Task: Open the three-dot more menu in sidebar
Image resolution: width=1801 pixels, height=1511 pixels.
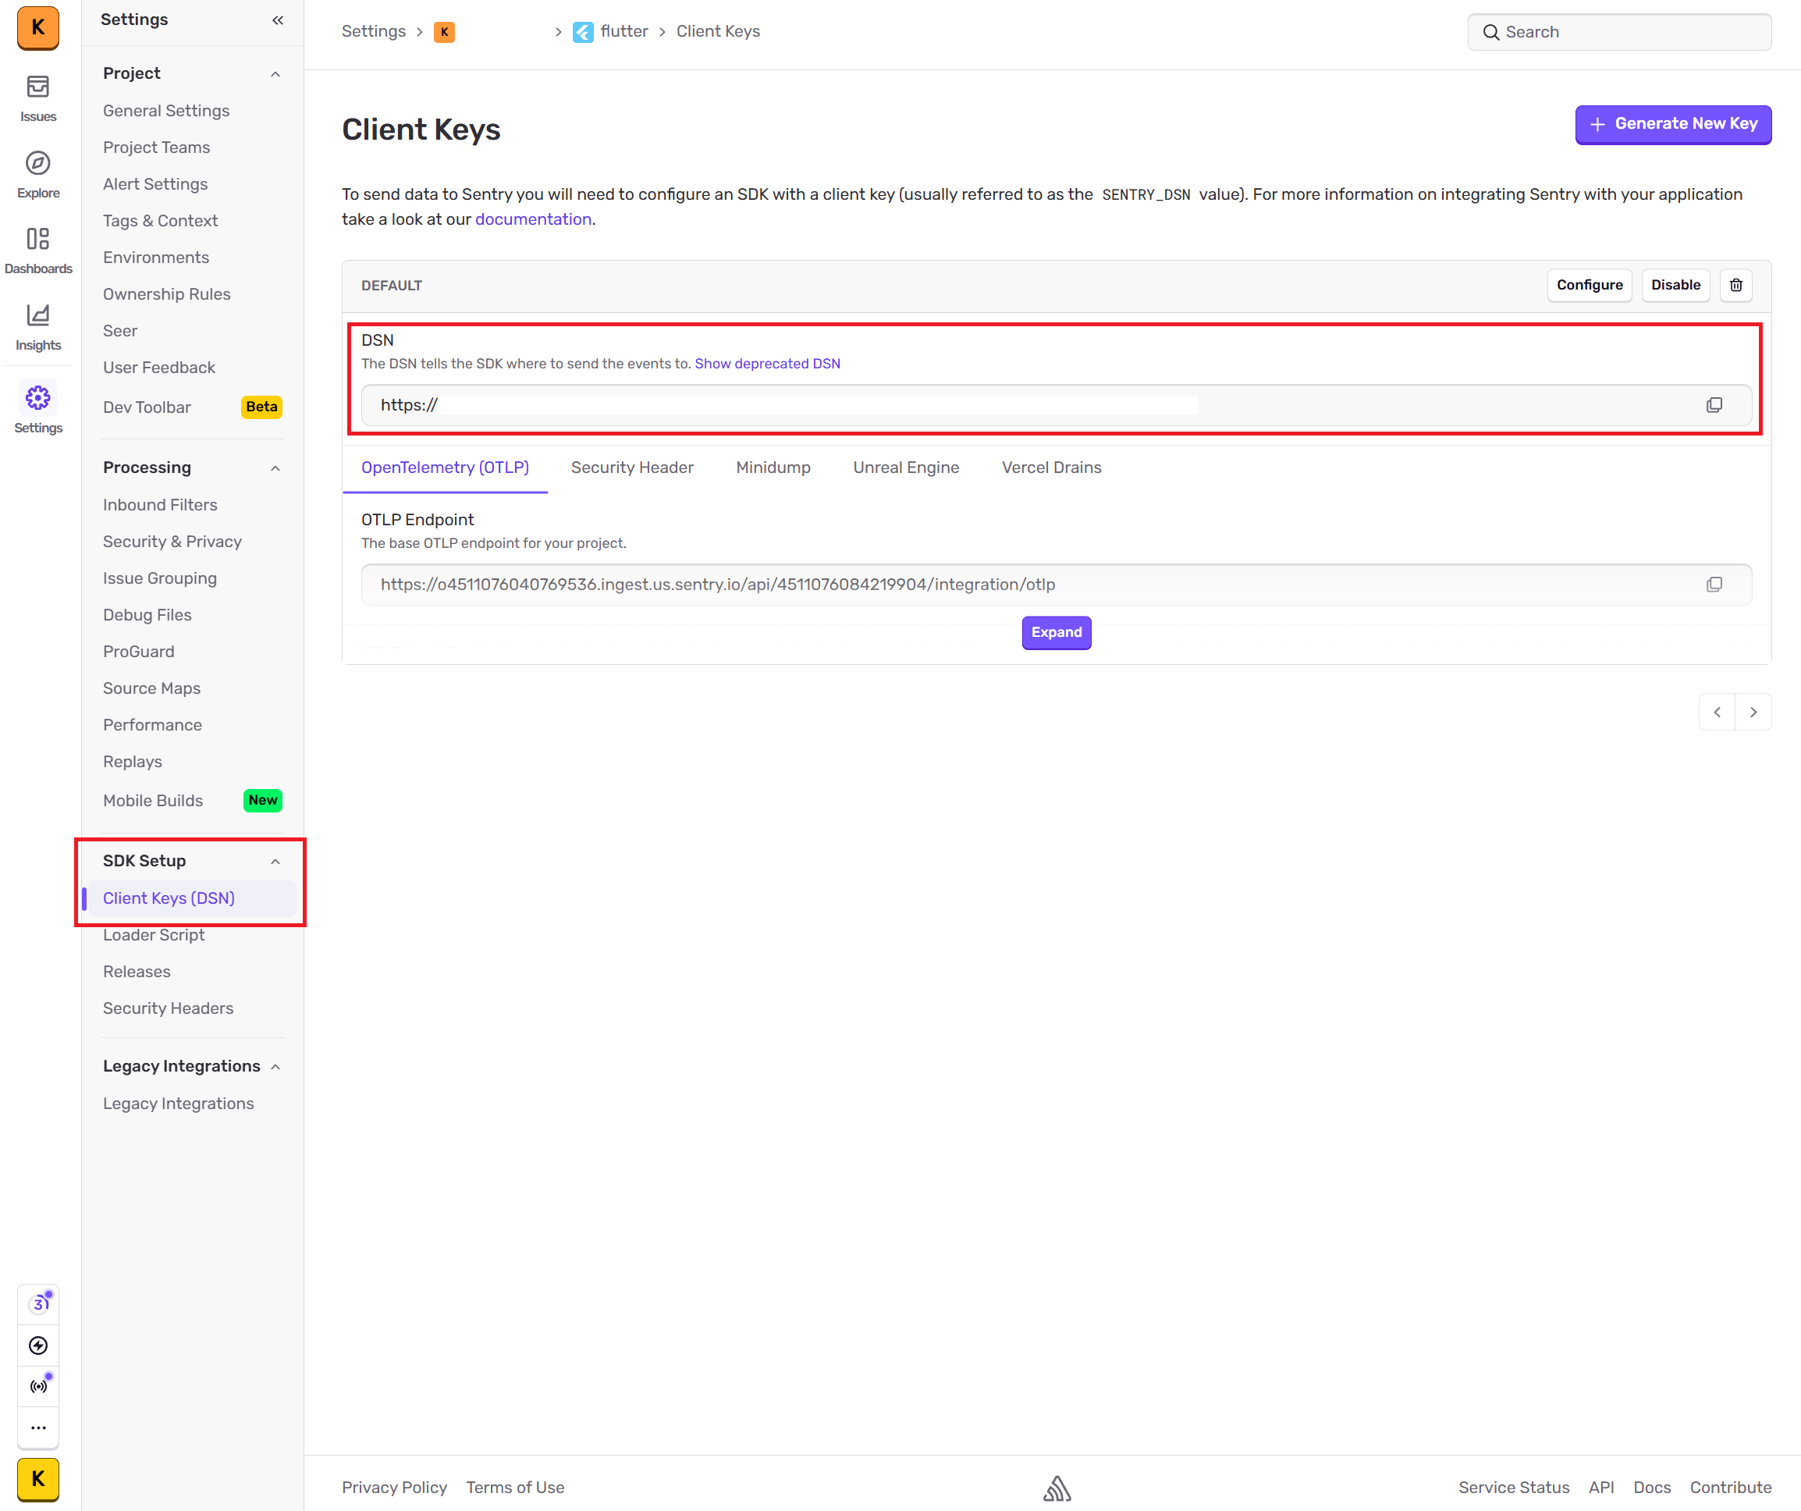Action: tap(37, 1427)
